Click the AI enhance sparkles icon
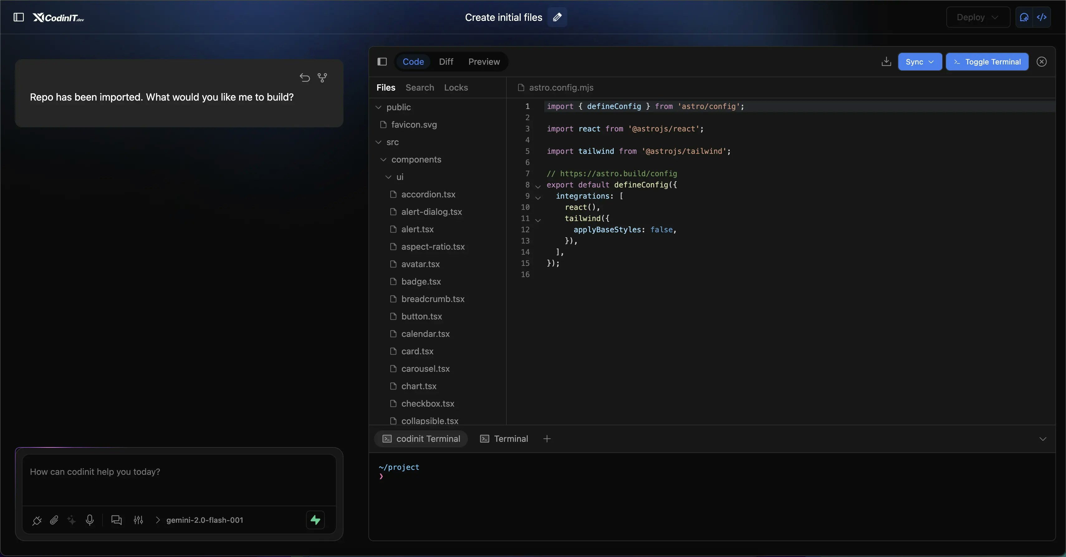 [x=71, y=521]
